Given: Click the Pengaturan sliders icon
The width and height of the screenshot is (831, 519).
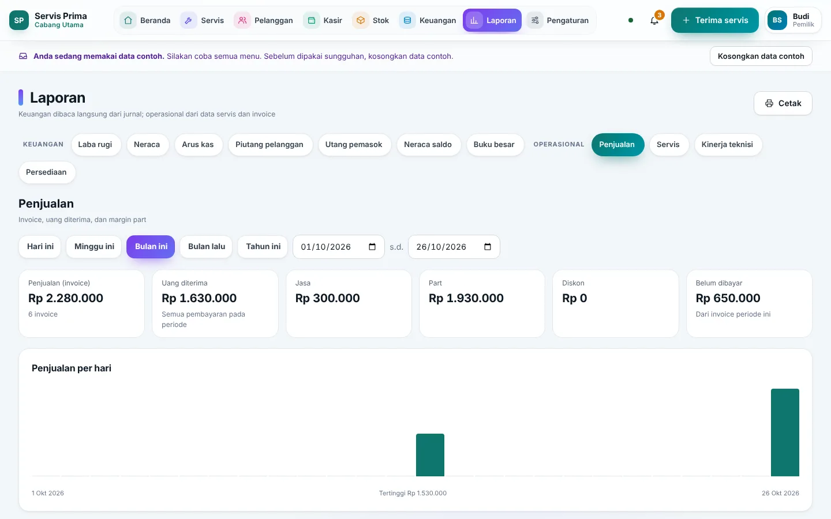Looking at the screenshot, I should pyautogui.click(x=535, y=20).
